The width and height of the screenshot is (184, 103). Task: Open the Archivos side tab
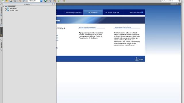[x=1, y=22]
